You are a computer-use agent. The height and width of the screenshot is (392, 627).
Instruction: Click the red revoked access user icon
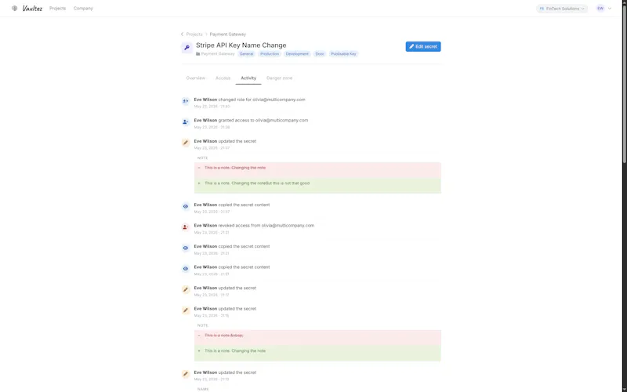[185, 227]
